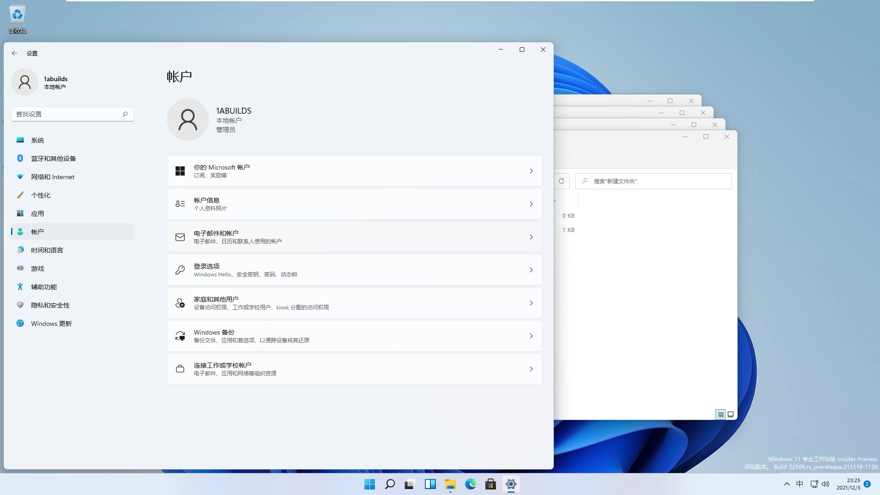Open 电子邮件和帐户 card
The height and width of the screenshot is (495, 880).
pos(355,237)
